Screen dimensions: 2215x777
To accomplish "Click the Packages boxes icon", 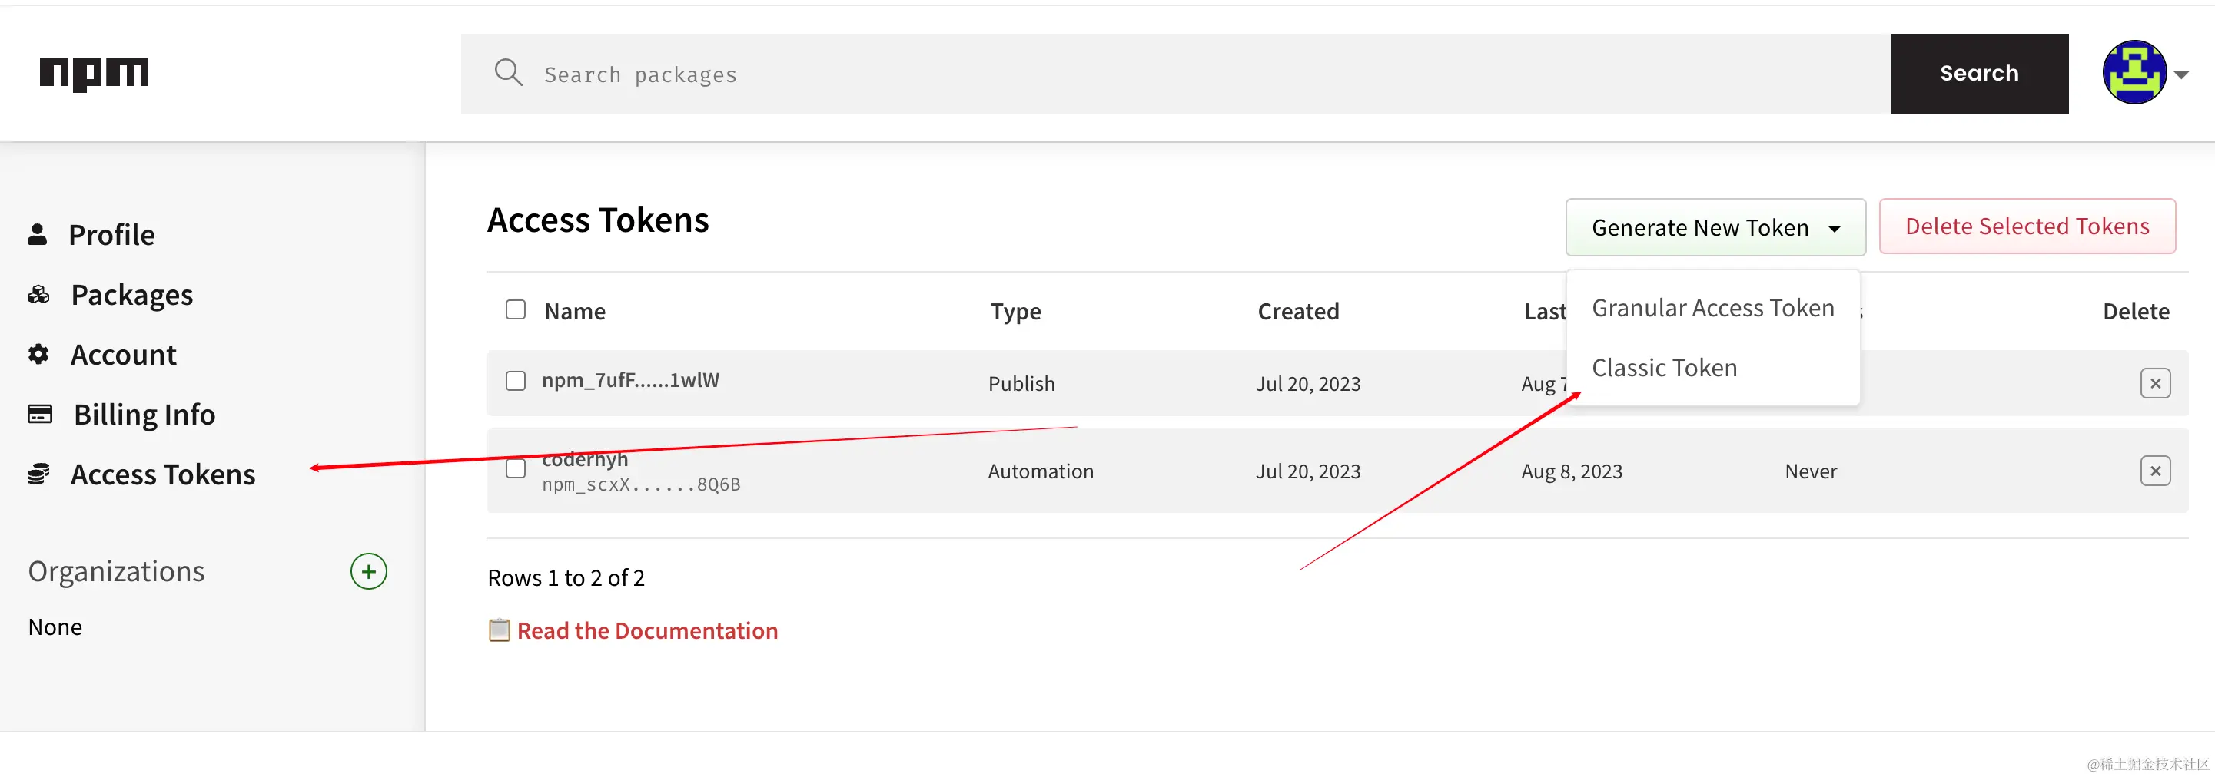I will (x=38, y=295).
